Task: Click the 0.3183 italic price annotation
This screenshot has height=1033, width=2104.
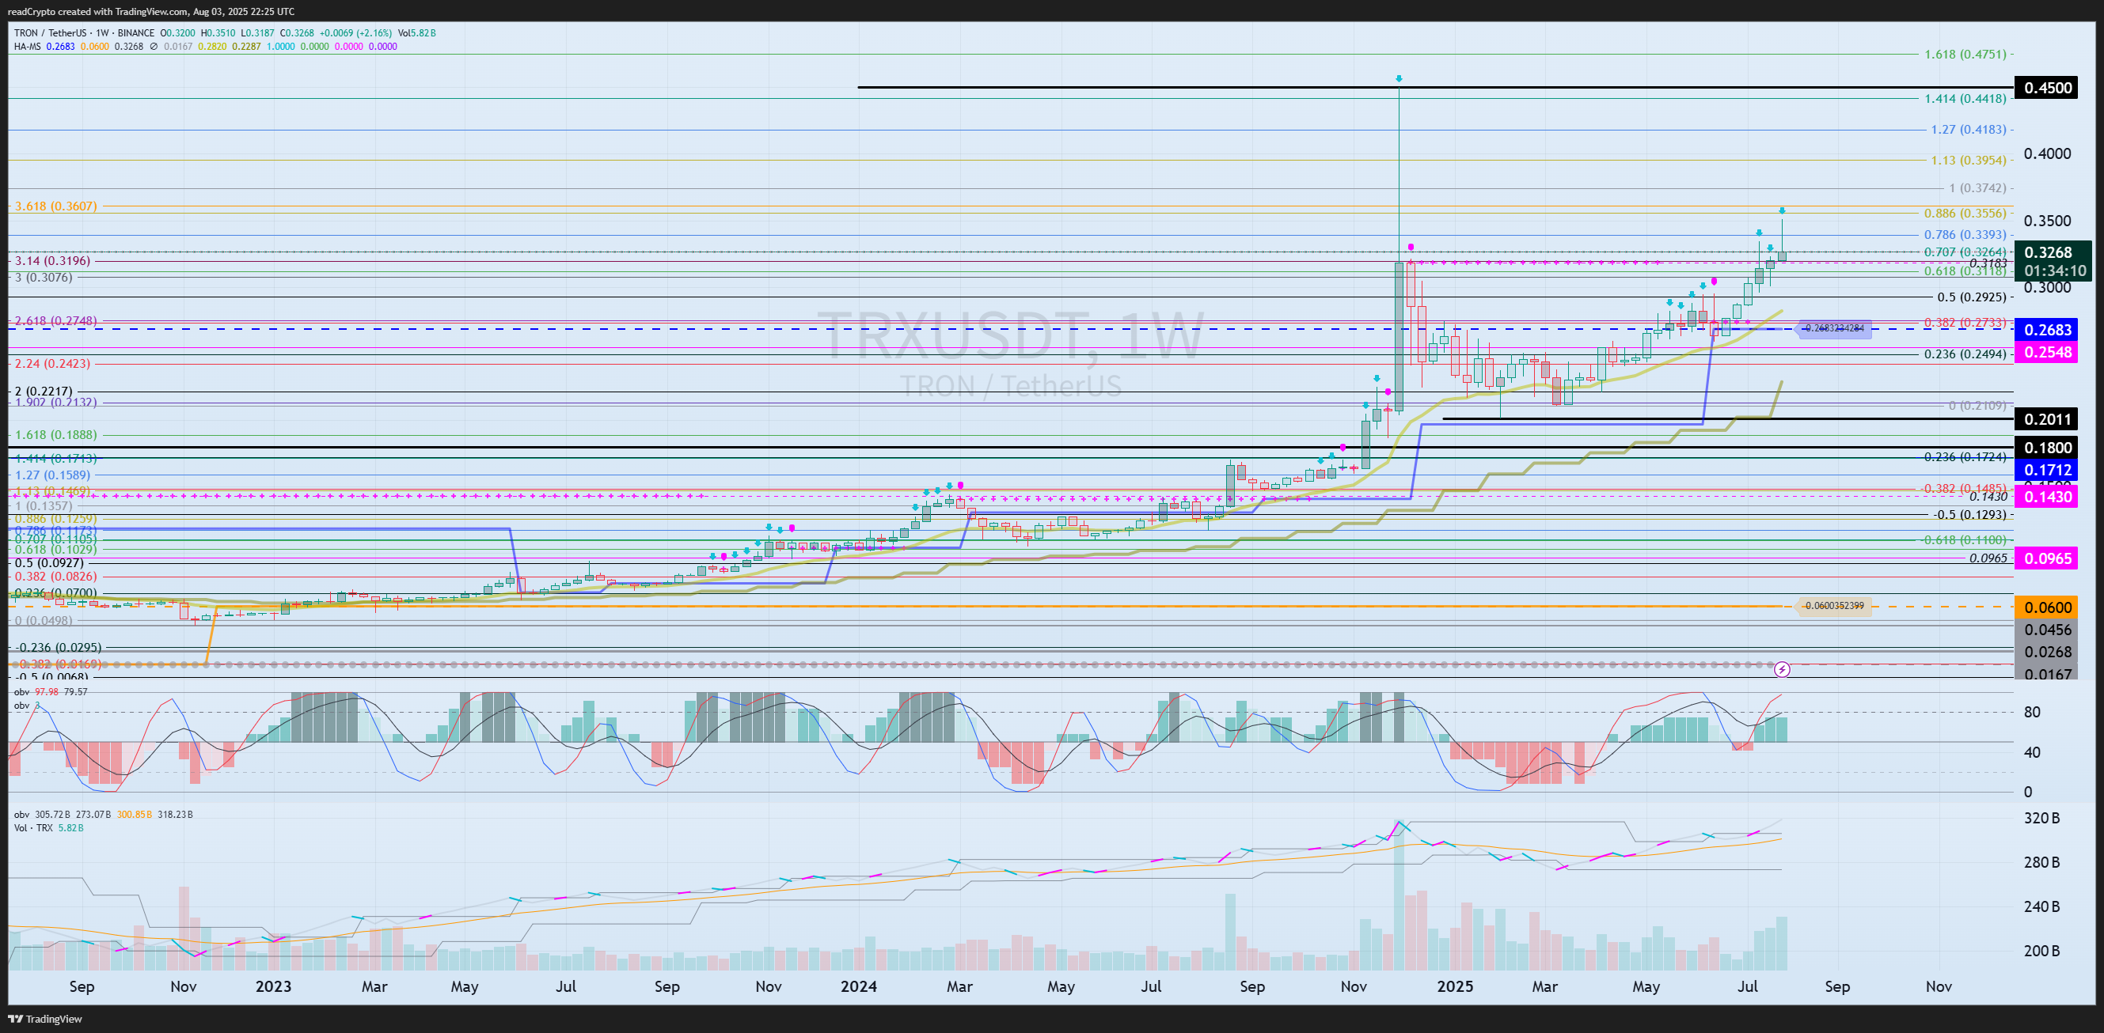Action: click(x=1988, y=263)
